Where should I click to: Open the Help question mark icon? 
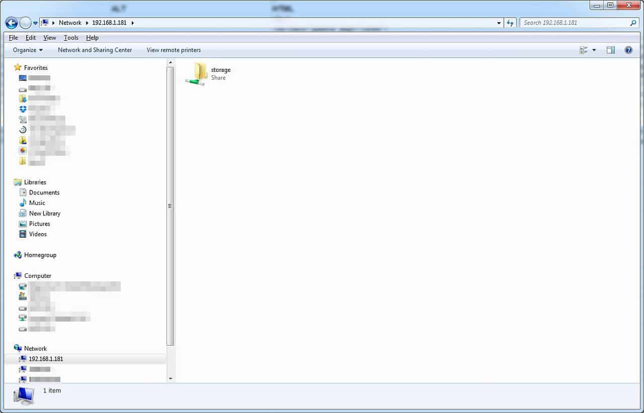point(628,50)
